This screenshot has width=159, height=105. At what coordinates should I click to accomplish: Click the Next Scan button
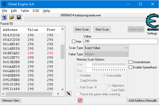(102, 29)
